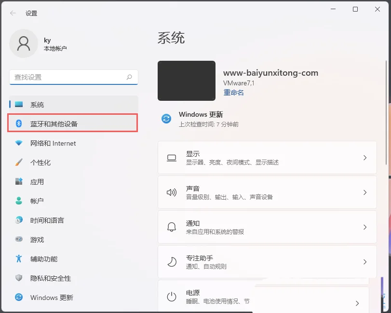Click the ky user avatar icon
Image resolution: width=391 pixels, height=313 pixels.
(x=24, y=43)
